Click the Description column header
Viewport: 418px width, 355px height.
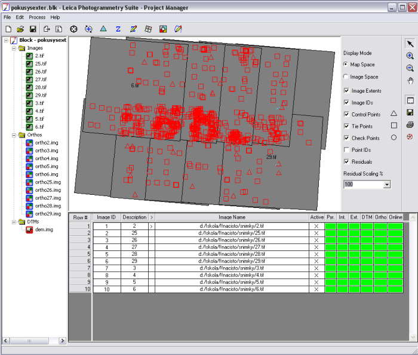[134, 218]
